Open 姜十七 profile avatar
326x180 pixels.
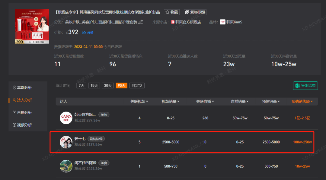pyautogui.click(x=66, y=142)
